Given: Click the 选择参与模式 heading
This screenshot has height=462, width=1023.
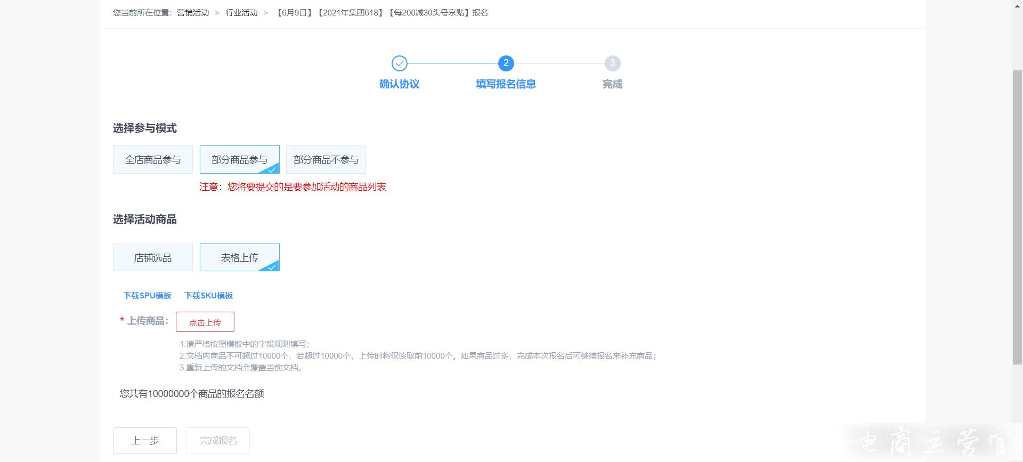Looking at the screenshot, I should [x=145, y=128].
